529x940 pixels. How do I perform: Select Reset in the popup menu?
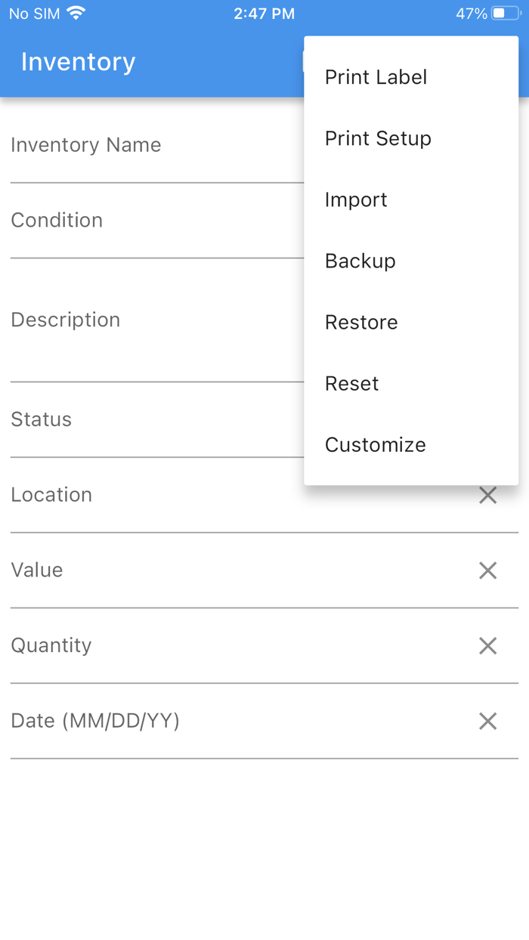pos(351,383)
